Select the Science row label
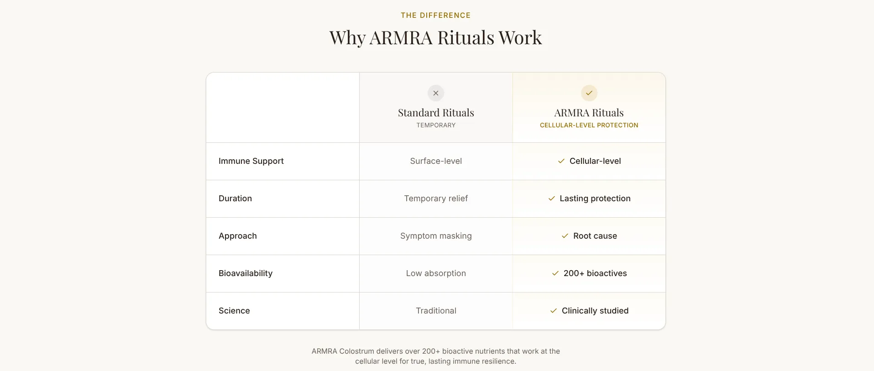The height and width of the screenshot is (371, 874). [234, 311]
